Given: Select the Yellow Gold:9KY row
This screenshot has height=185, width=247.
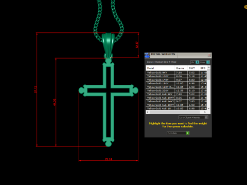Looking at the screenshot, I should pyautogui.click(x=176, y=72).
